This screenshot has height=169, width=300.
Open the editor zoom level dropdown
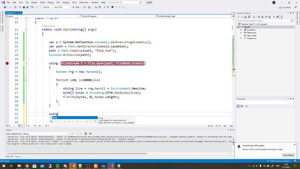coord(10,126)
